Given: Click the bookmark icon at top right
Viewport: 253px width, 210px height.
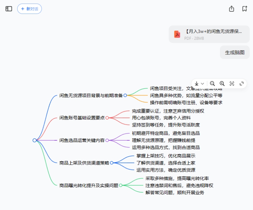Looking at the screenshot, I should [x=244, y=9].
